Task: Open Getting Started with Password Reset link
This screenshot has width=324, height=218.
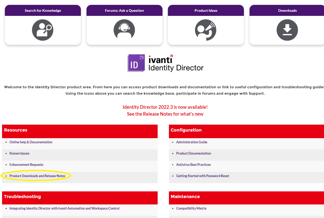Action: point(202,176)
